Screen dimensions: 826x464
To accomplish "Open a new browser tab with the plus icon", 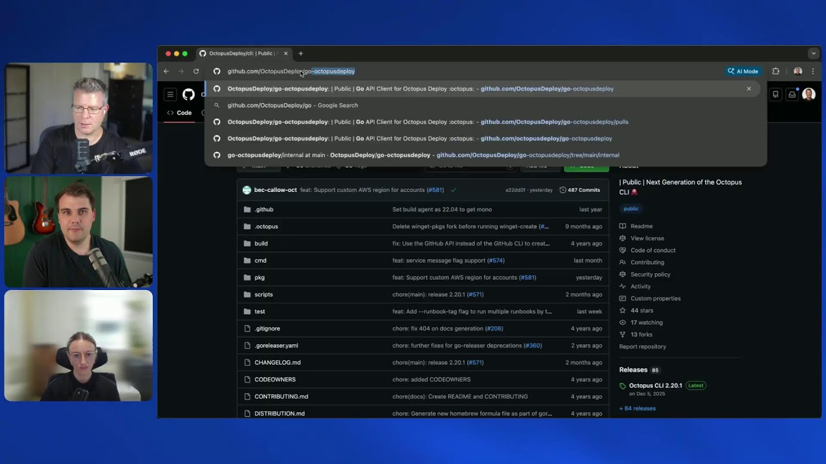I will [301, 53].
